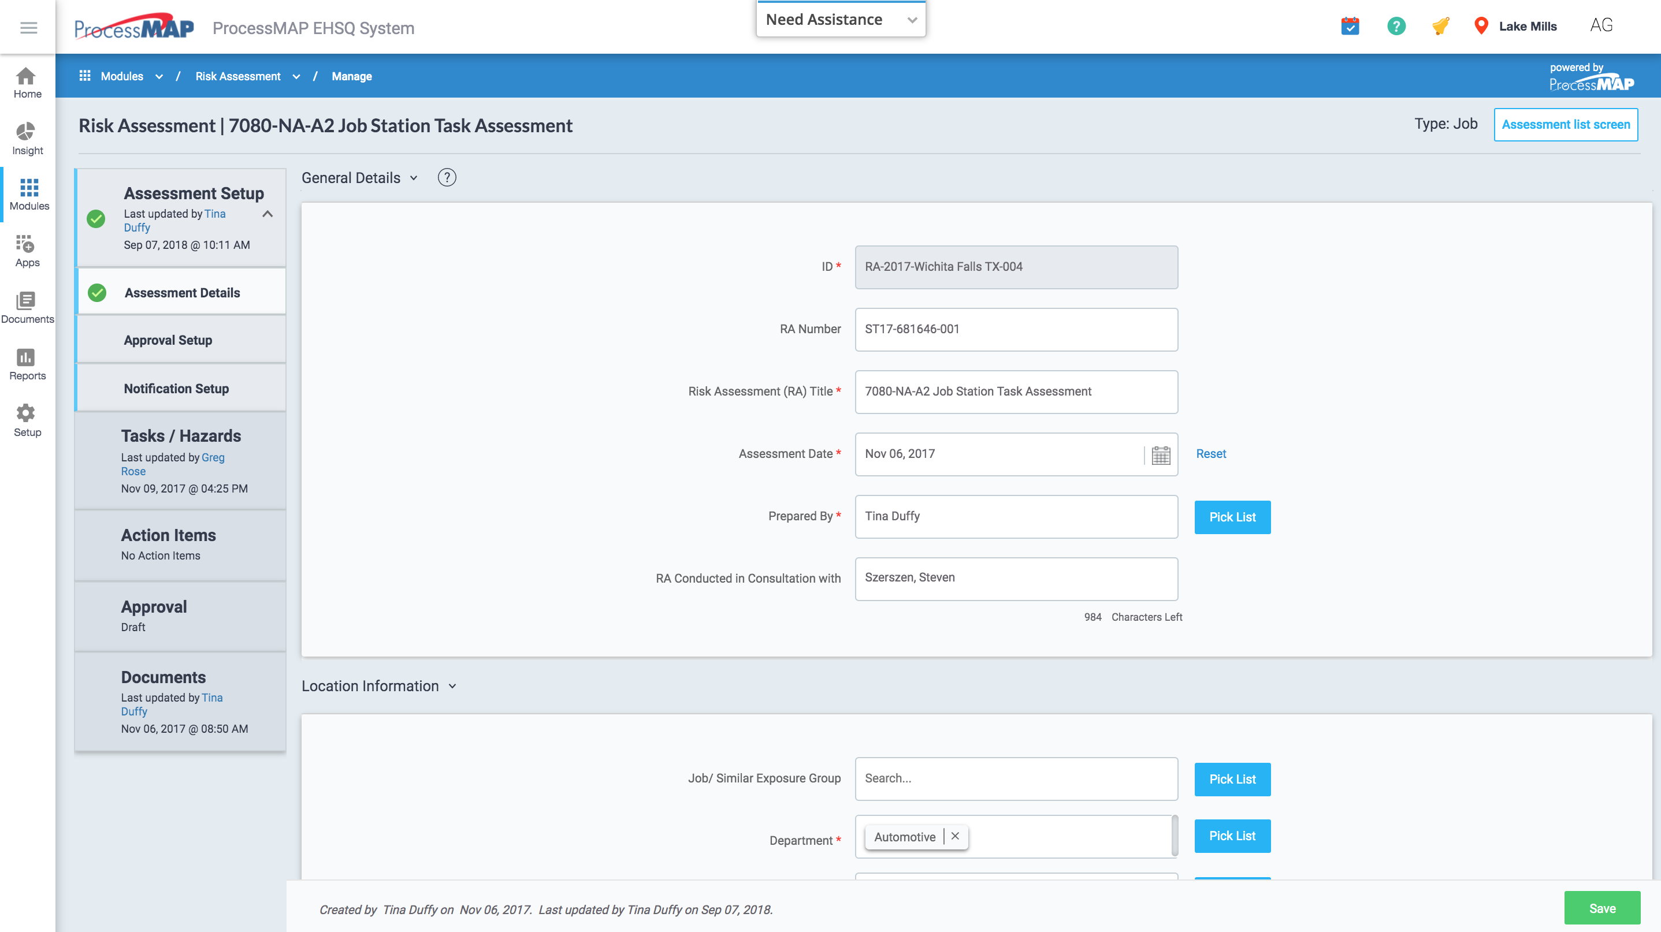Open the hamburger menu icon

[x=28, y=27]
